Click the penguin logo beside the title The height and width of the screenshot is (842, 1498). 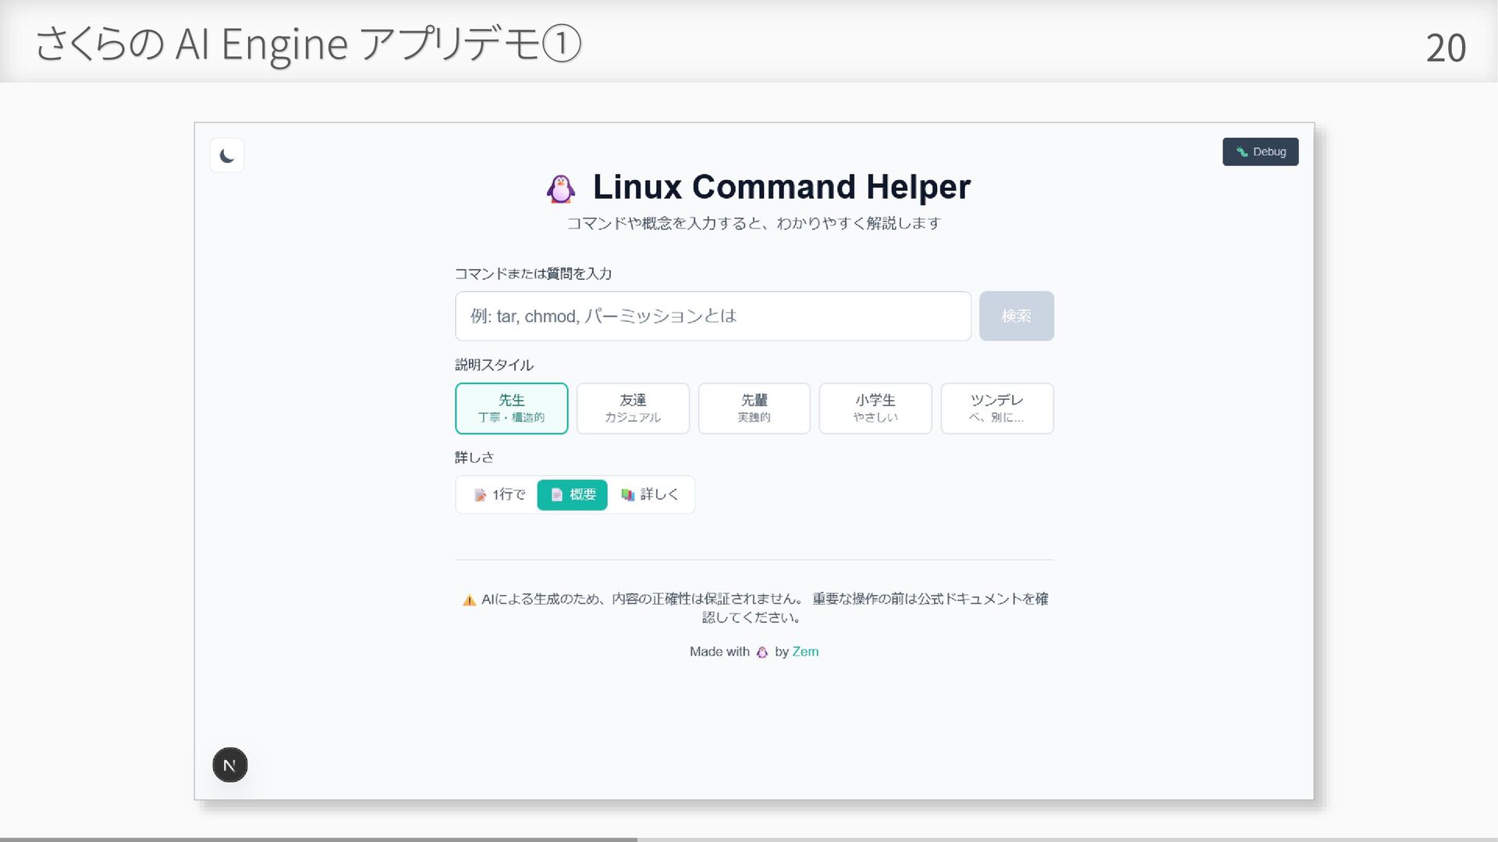coord(561,189)
